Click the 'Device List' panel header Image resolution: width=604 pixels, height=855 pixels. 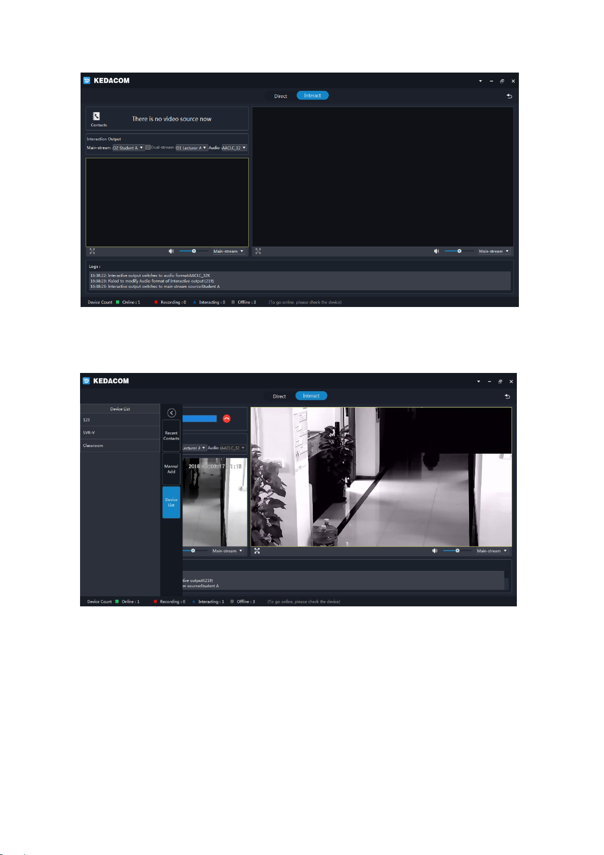pos(120,409)
